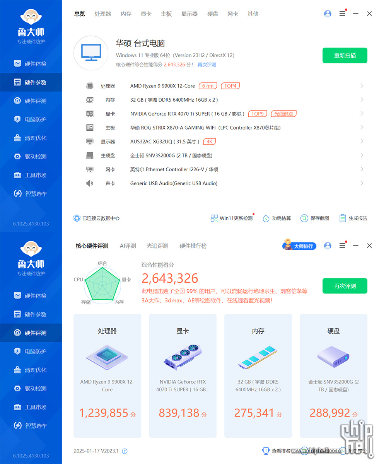Click the graphics card icon beside the 显卡 row
Viewport: 379px width, 464px height.
point(90,114)
